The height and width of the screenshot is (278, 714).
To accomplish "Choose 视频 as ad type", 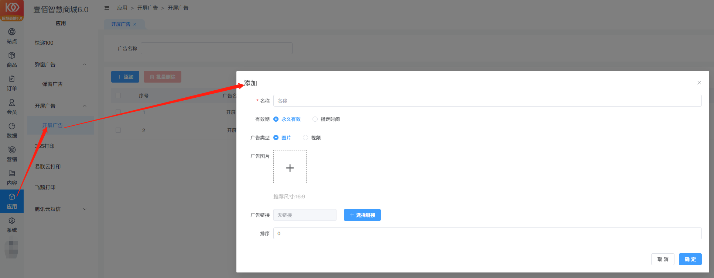I will 312,138.
